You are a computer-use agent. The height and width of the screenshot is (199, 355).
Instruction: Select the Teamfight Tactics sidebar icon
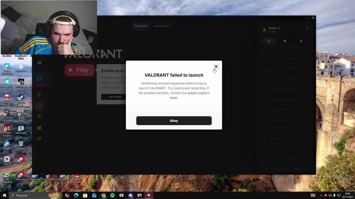39,117
